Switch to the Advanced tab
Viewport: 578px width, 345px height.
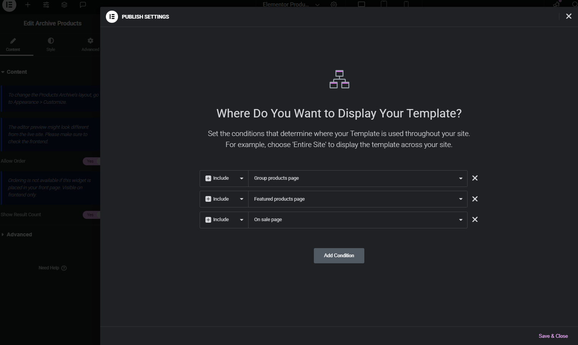[90, 44]
